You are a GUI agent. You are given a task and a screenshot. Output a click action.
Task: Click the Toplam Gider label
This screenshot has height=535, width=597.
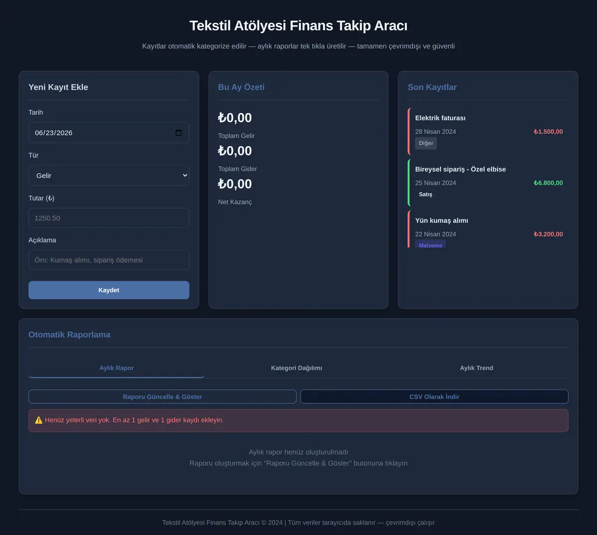(237, 169)
